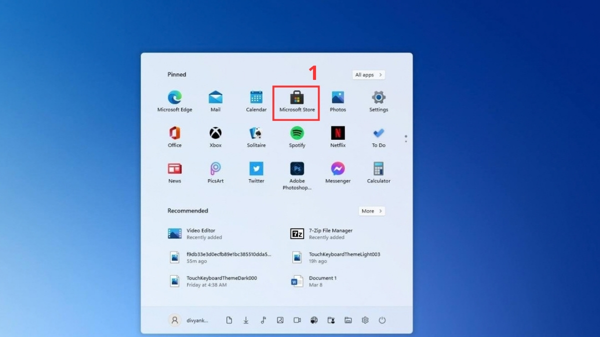
Task: Open Netflix
Action: tap(338, 137)
